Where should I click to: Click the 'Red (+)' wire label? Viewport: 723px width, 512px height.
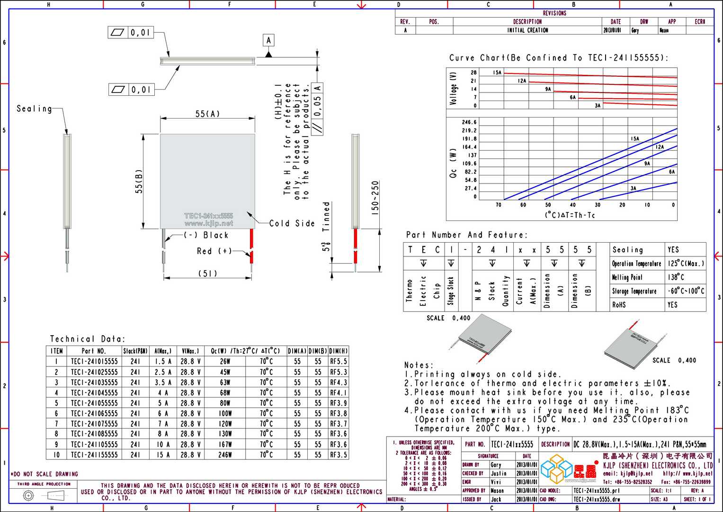(214, 251)
